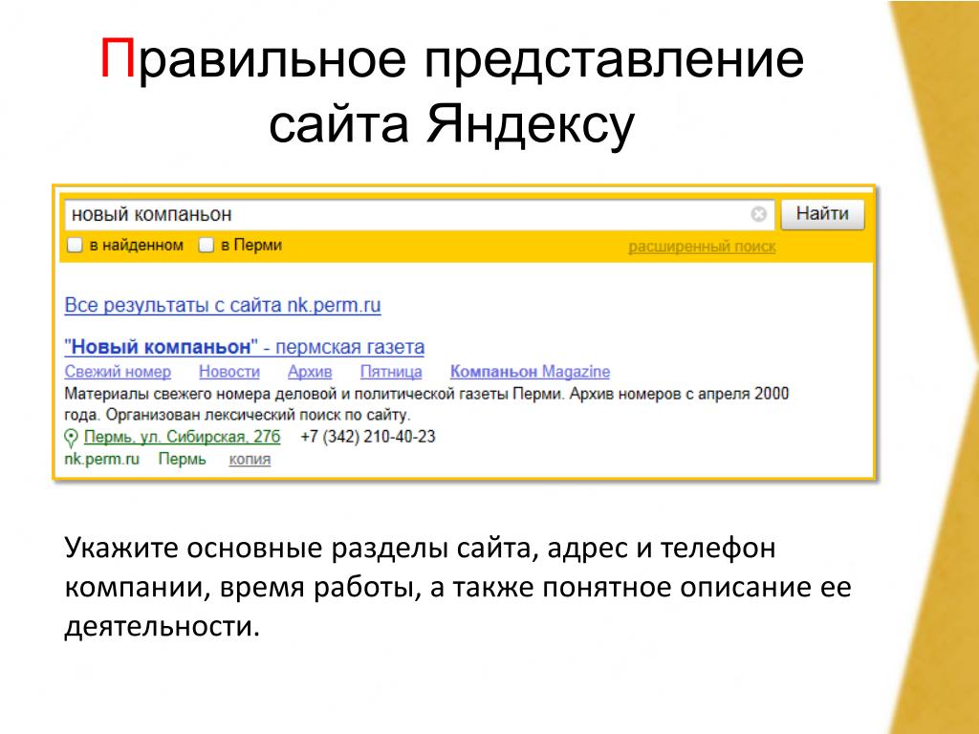Clear the search field with the X icon
The width and height of the screenshot is (979, 734).
coord(758,215)
